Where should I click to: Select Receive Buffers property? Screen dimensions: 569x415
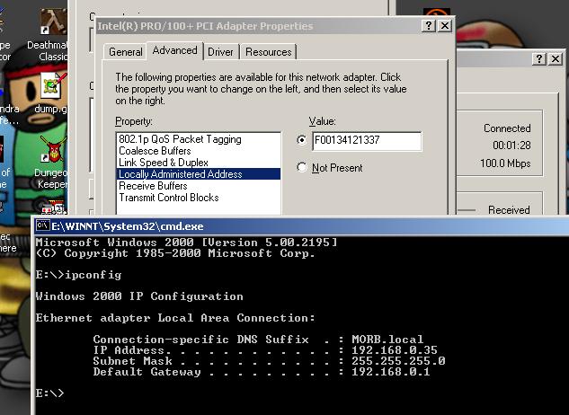(x=199, y=186)
